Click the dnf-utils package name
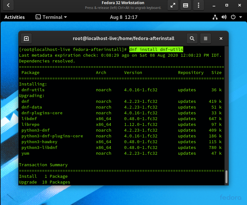 (33, 90)
